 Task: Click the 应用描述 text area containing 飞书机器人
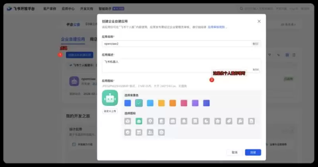pos(182,66)
